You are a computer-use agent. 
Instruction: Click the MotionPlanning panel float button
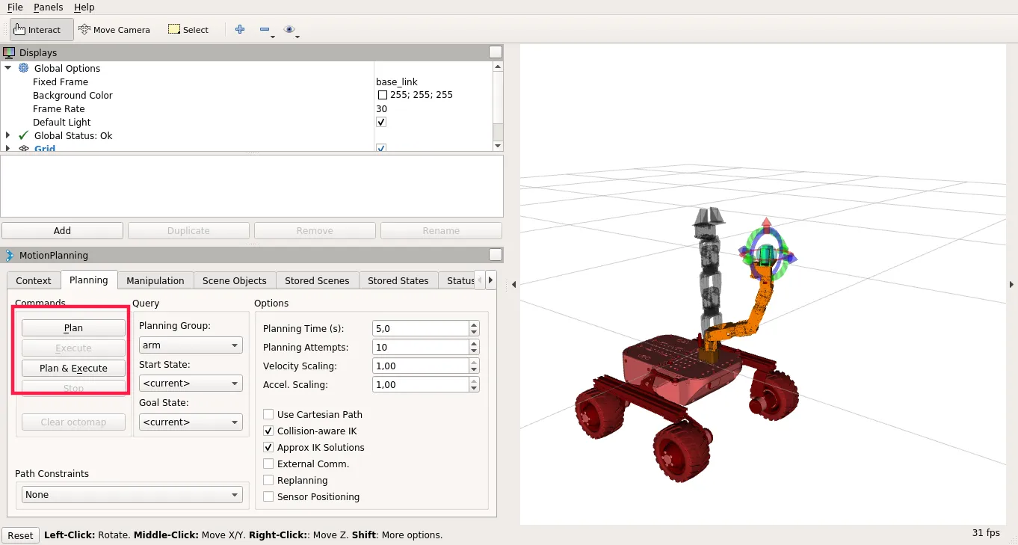click(x=495, y=255)
